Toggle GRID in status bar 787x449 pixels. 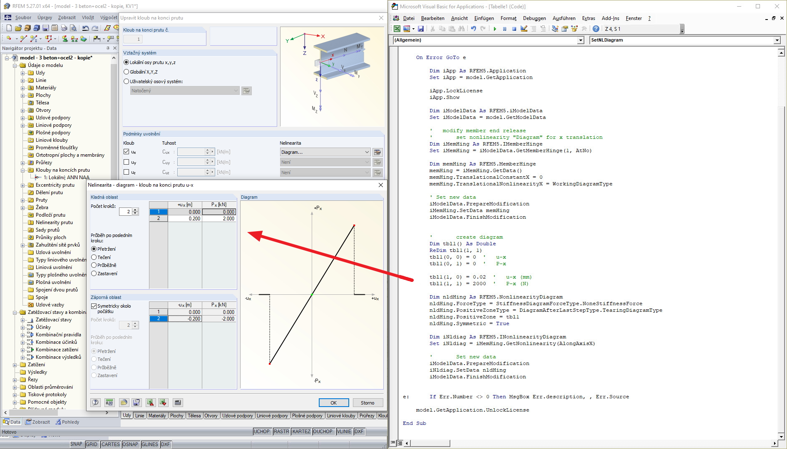click(92, 444)
